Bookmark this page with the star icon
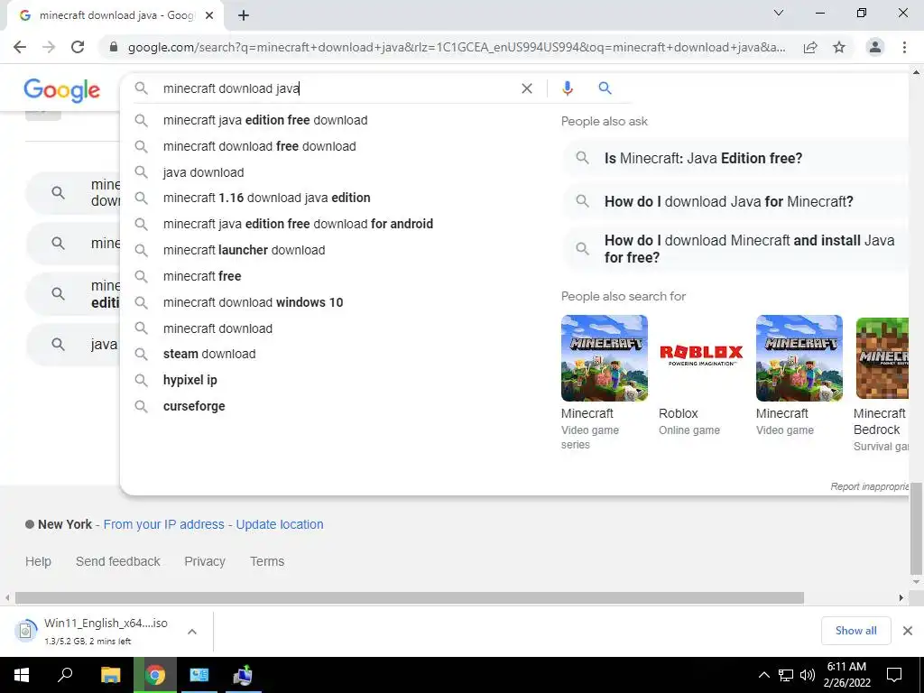This screenshot has height=693, width=924. click(839, 47)
